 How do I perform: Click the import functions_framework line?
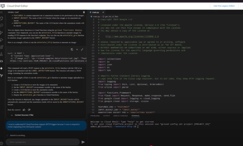coord(115,93)
